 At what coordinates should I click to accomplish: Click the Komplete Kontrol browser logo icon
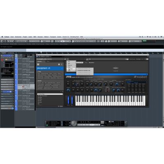(x=38, y=64)
